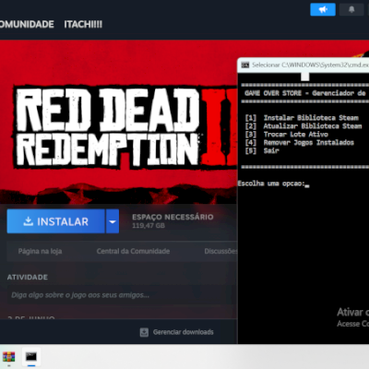Open the command prompt taskbar icon
The image size is (369, 369).
coord(31,356)
